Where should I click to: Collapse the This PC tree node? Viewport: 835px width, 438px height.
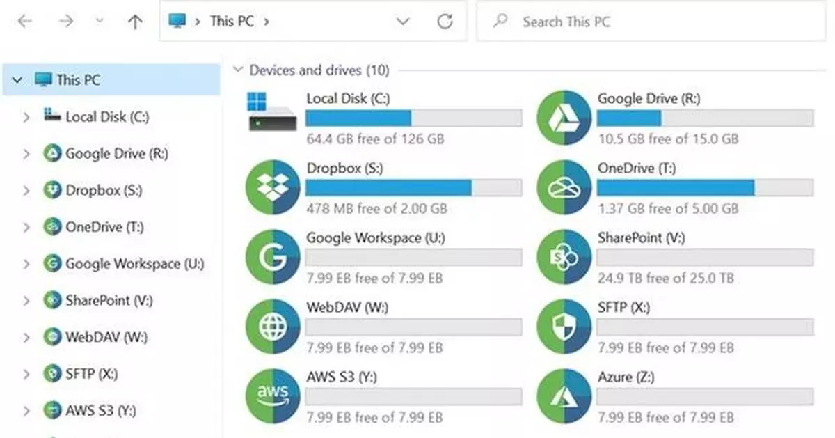17,79
